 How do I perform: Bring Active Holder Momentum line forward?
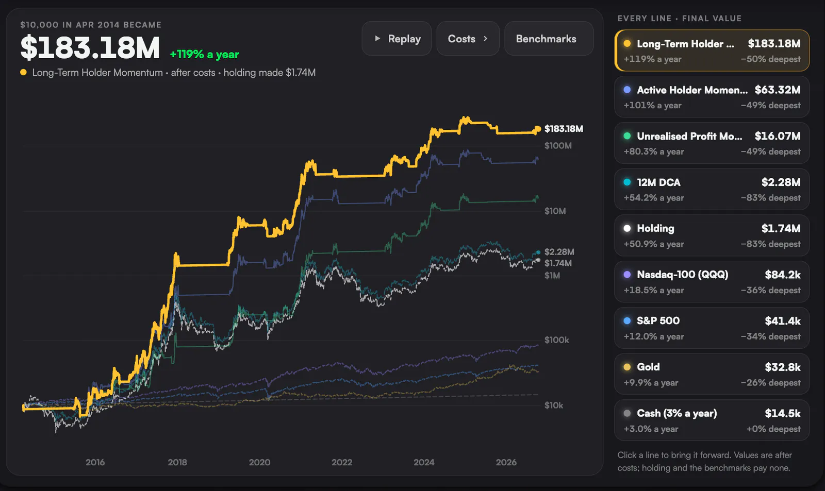pos(712,97)
